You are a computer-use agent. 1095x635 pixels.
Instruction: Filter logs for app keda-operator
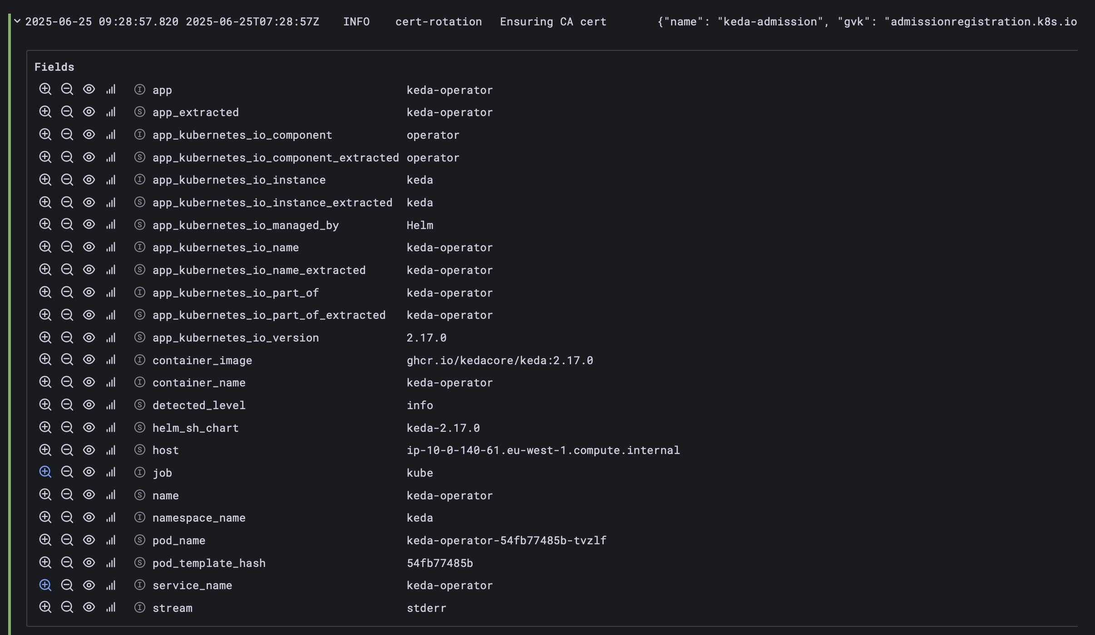pyautogui.click(x=46, y=89)
